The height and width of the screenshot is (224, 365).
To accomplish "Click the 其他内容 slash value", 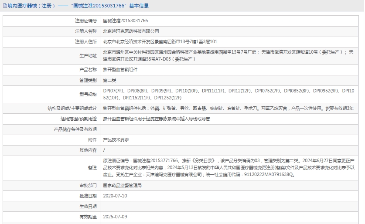I will click(x=104, y=150).
